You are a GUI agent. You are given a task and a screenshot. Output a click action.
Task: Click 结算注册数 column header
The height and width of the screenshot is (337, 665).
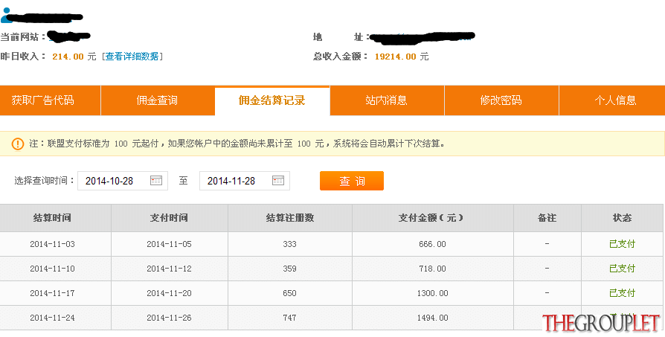click(x=290, y=218)
